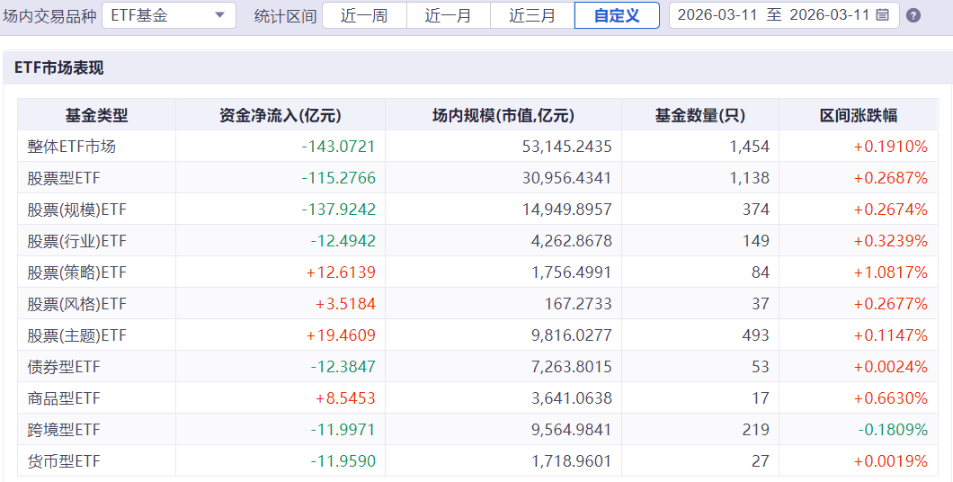Click the net inflow value +8.5453

pyautogui.click(x=345, y=398)
